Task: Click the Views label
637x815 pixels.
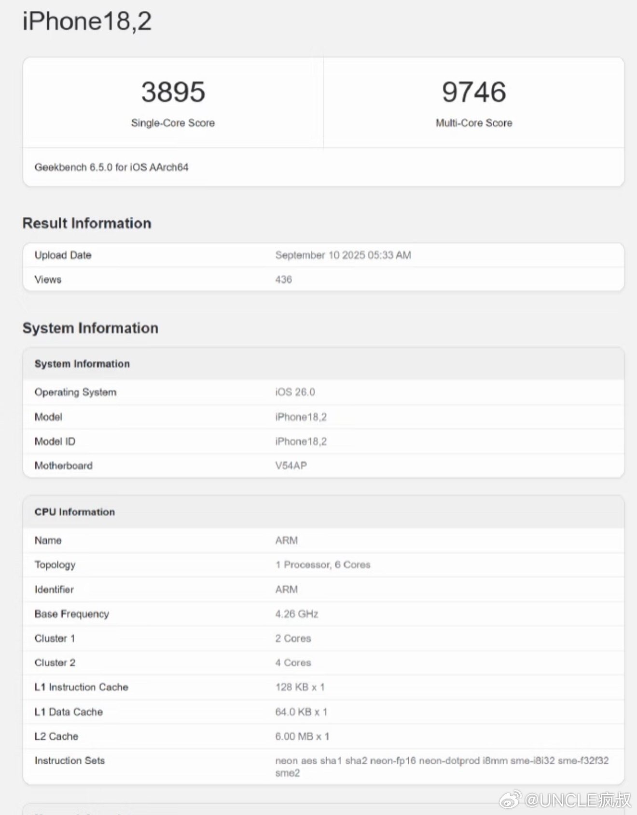Action: coord(48,280)
